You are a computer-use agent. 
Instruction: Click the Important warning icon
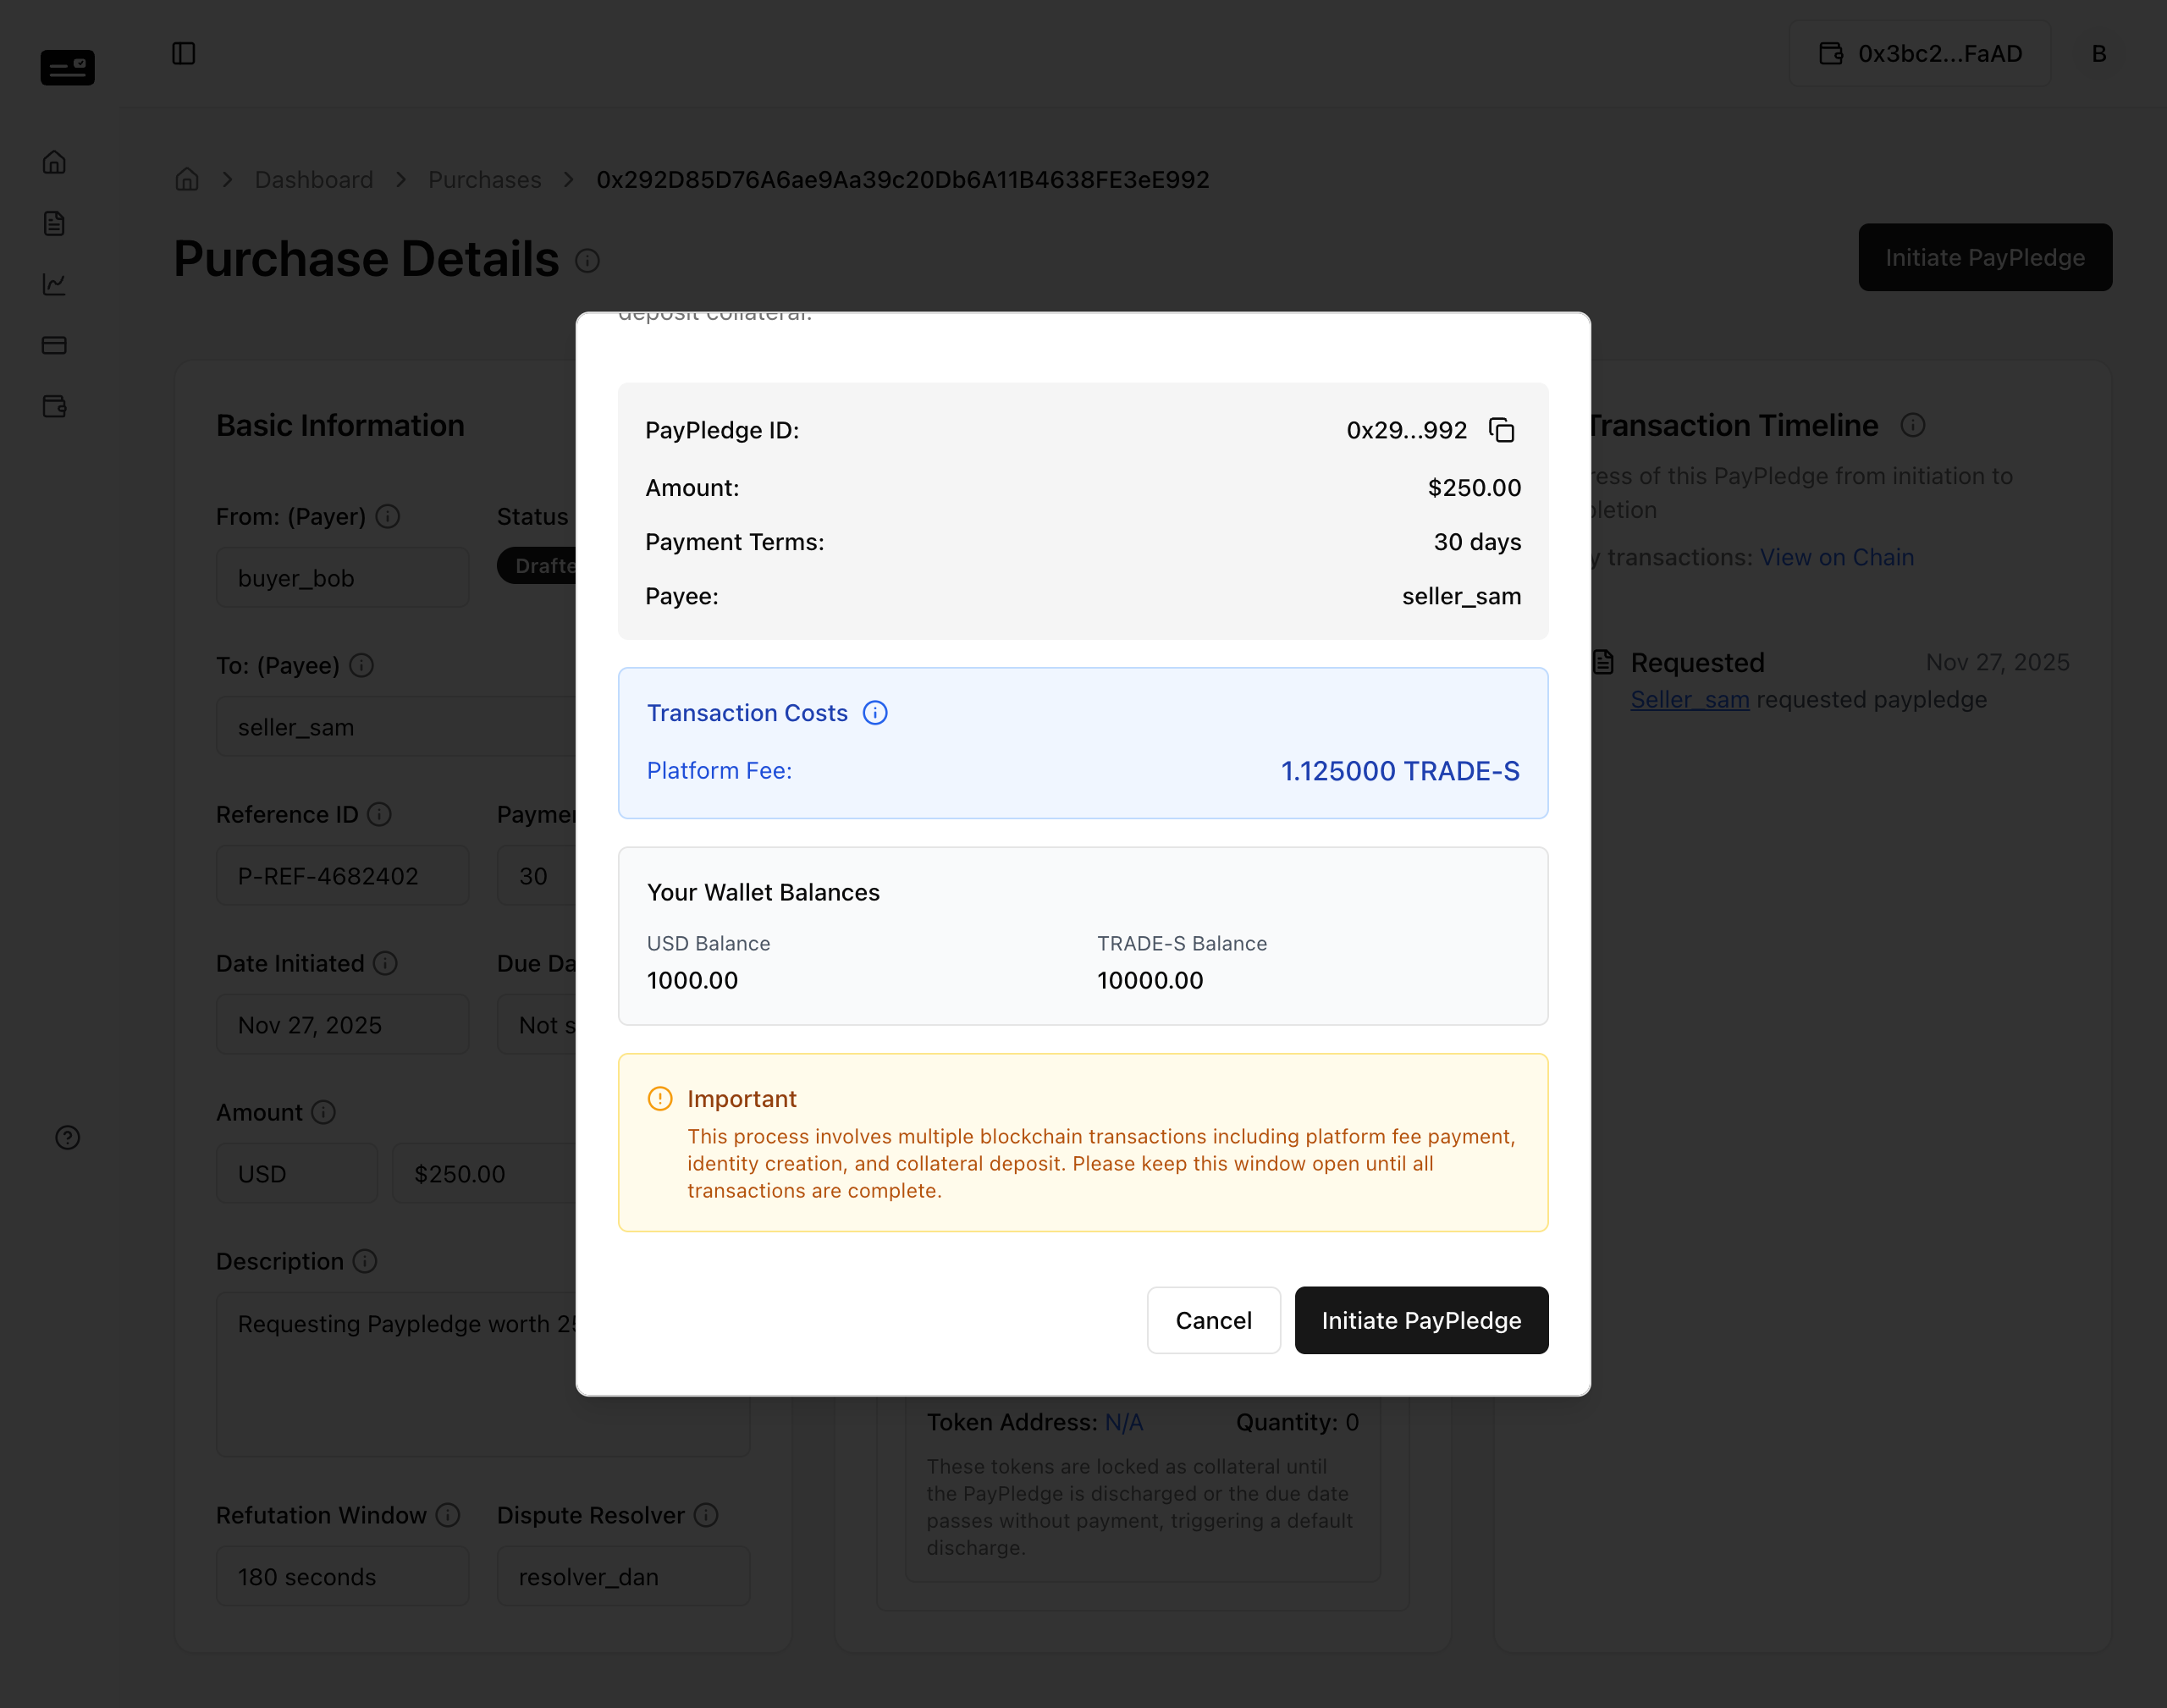tap(660, 1099)
